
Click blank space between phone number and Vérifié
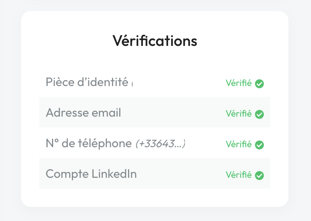coord(206,144)
